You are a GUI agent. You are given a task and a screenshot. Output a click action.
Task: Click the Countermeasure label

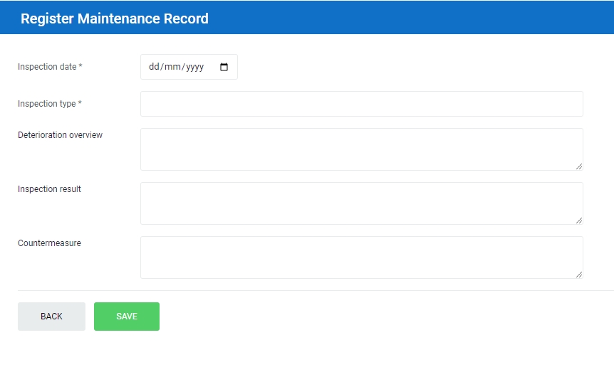(49, 243)
